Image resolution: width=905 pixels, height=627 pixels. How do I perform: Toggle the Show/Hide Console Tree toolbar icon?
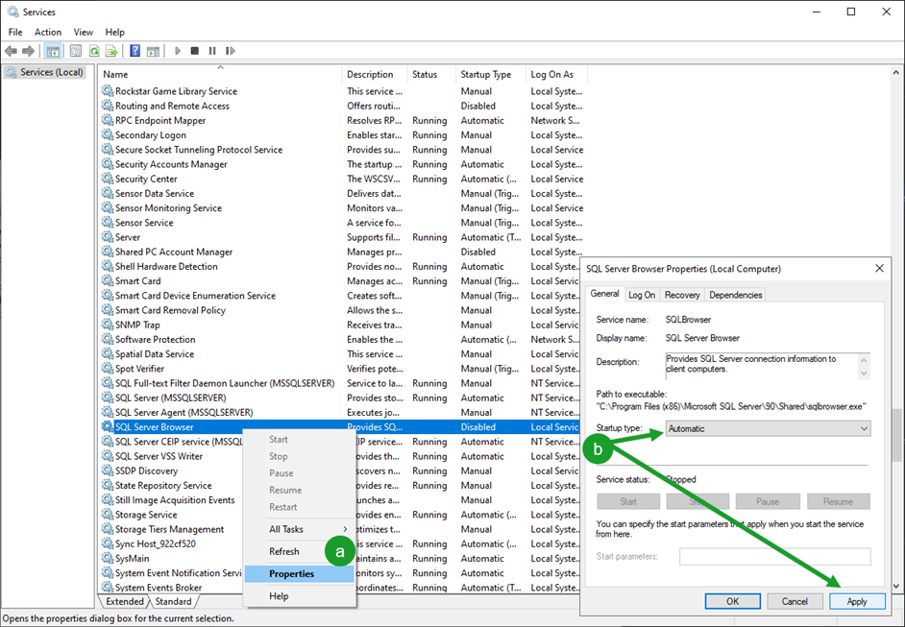pos(53,51)
